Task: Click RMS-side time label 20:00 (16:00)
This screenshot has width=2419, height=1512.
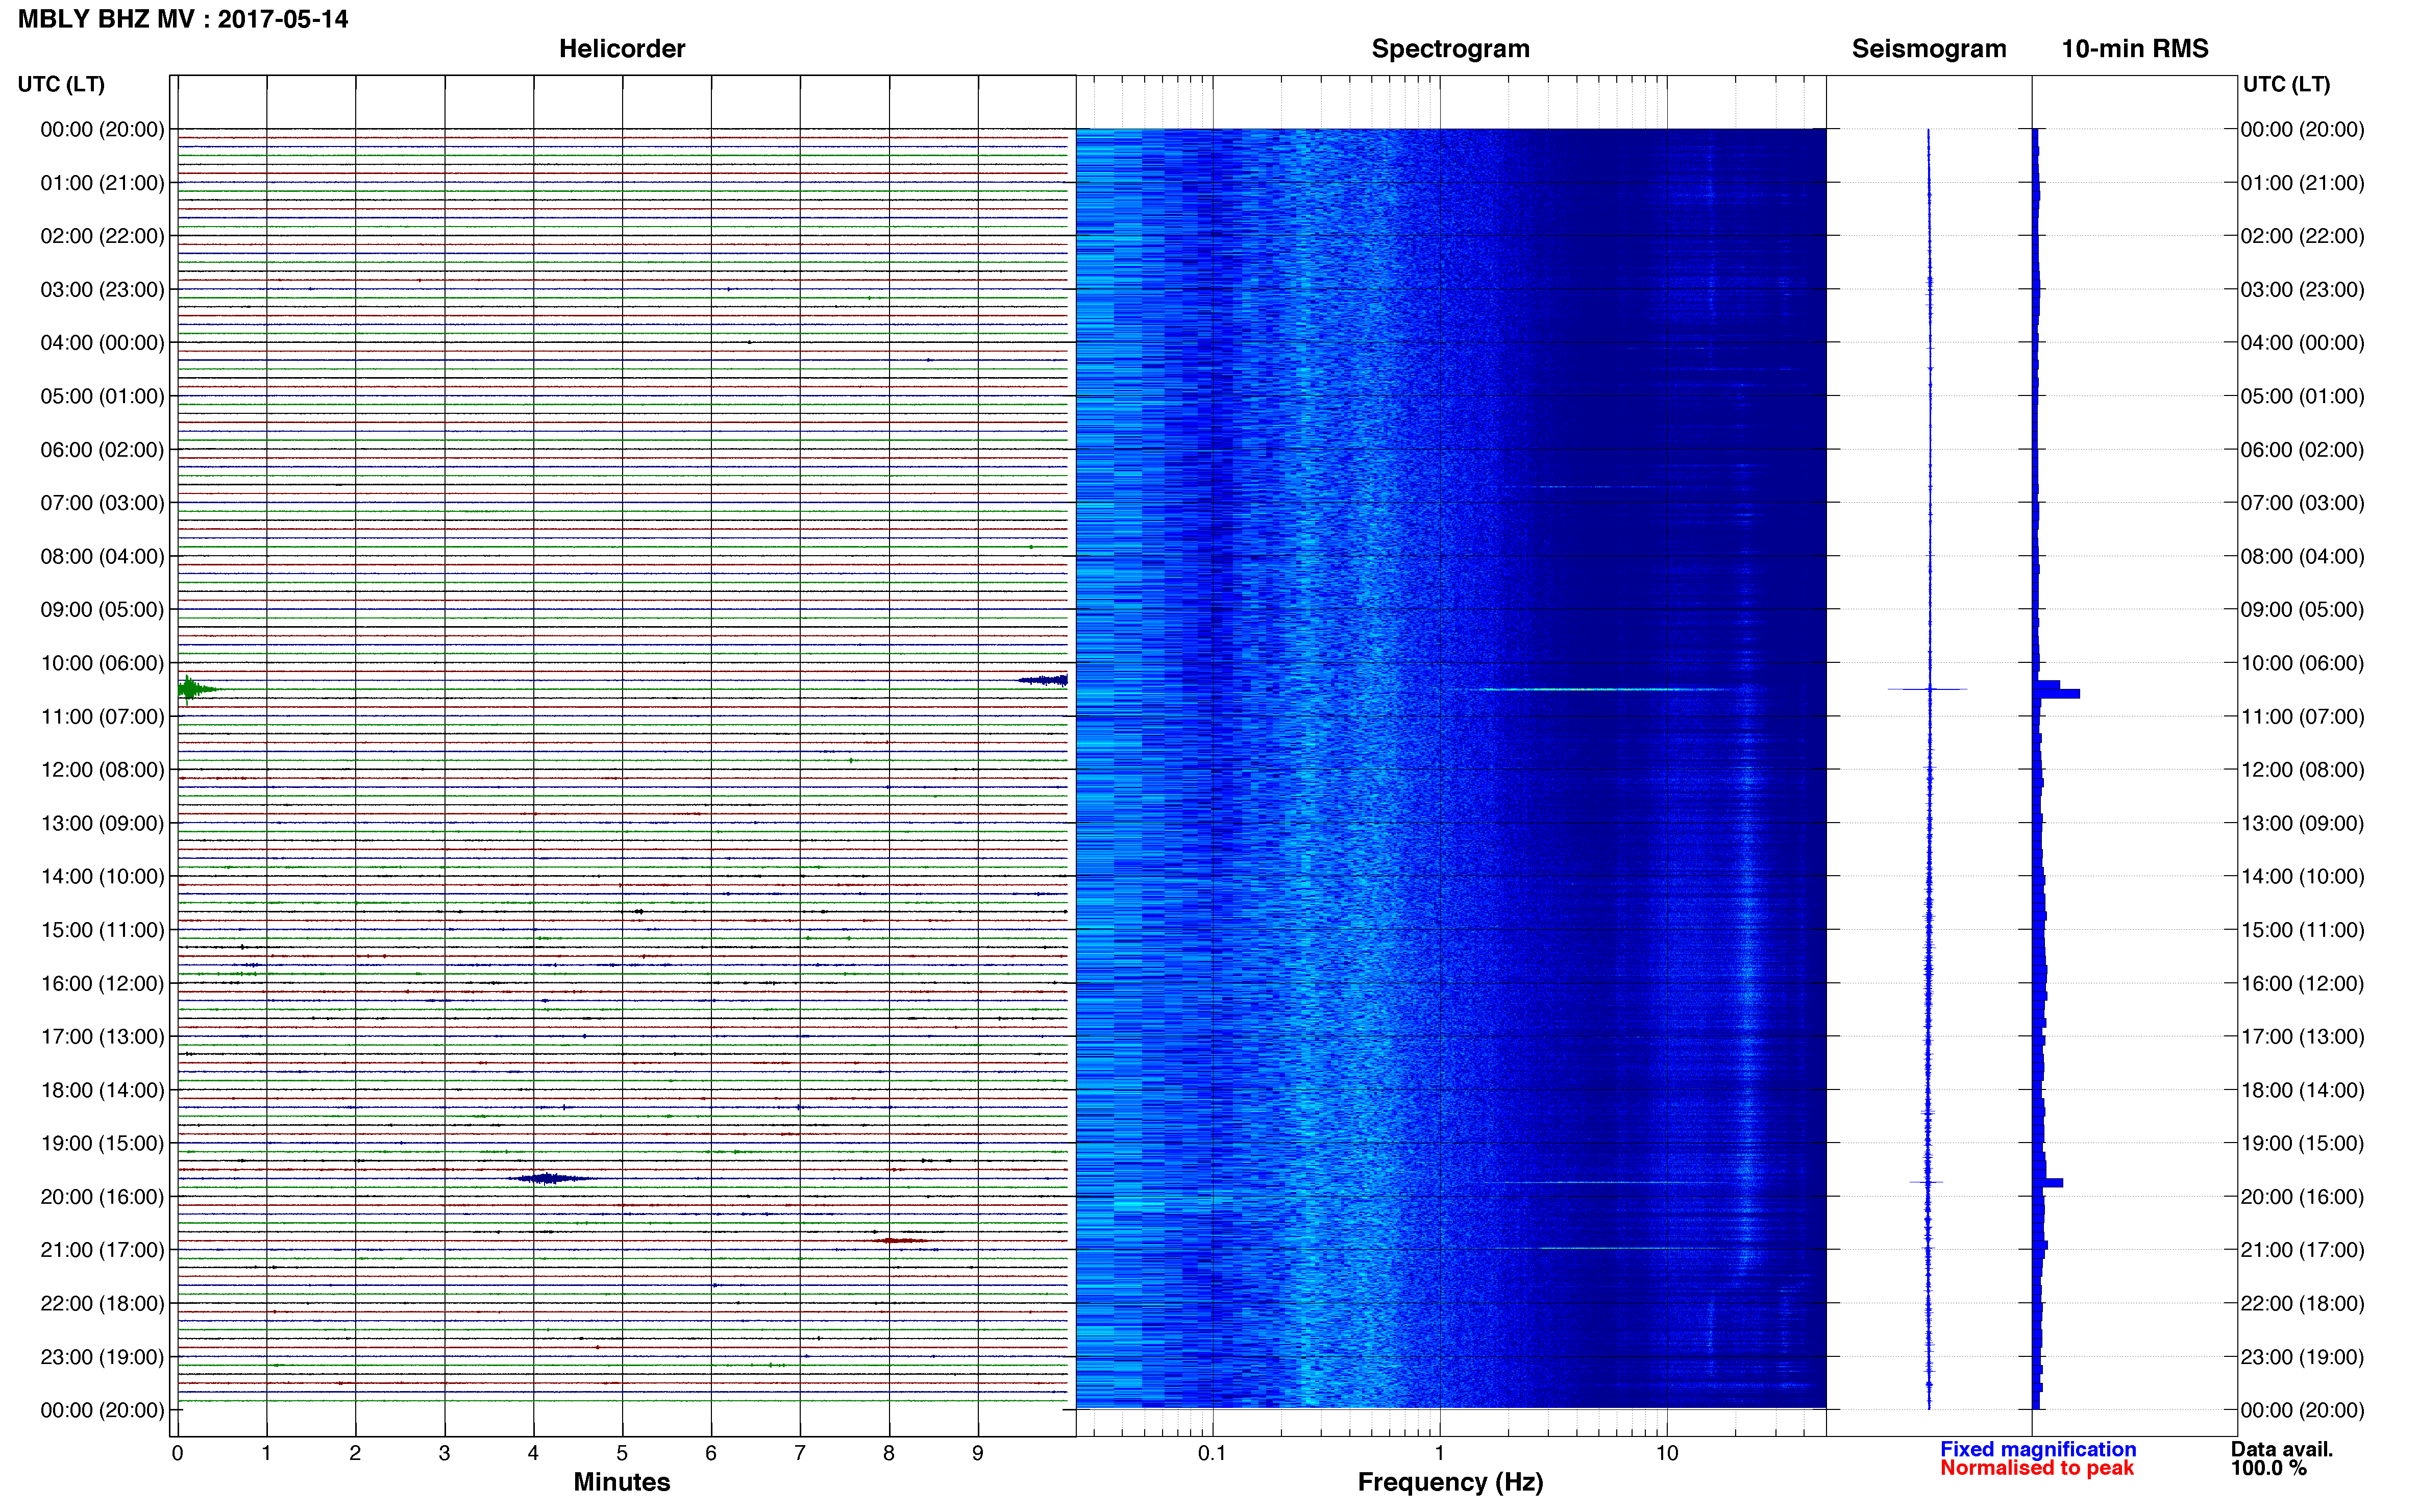Action: click(2302, 1197)
